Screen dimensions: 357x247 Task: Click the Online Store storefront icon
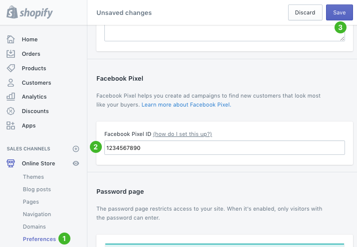tap(10, 163)
